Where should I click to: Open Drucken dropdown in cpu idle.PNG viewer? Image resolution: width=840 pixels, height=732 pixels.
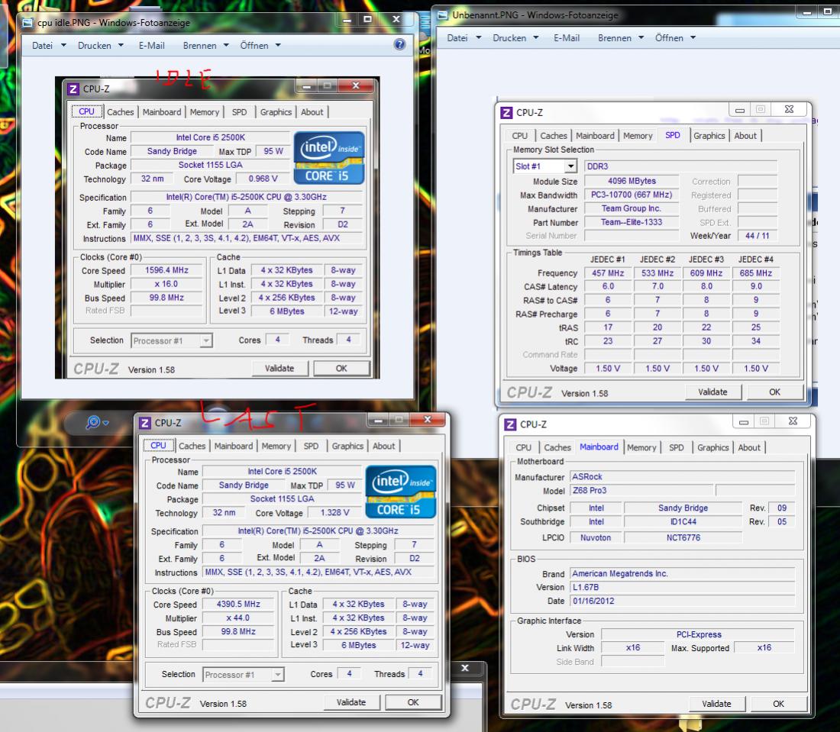tap(101, 46)
